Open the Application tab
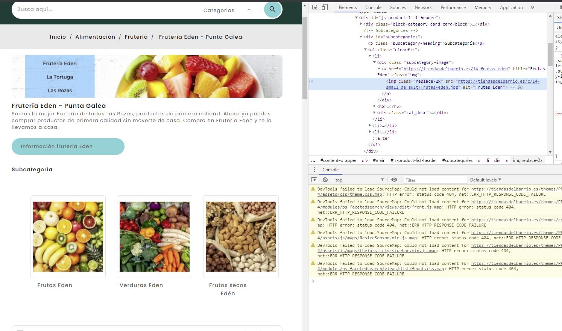This screenshot has height=331, width=562. 511,7
